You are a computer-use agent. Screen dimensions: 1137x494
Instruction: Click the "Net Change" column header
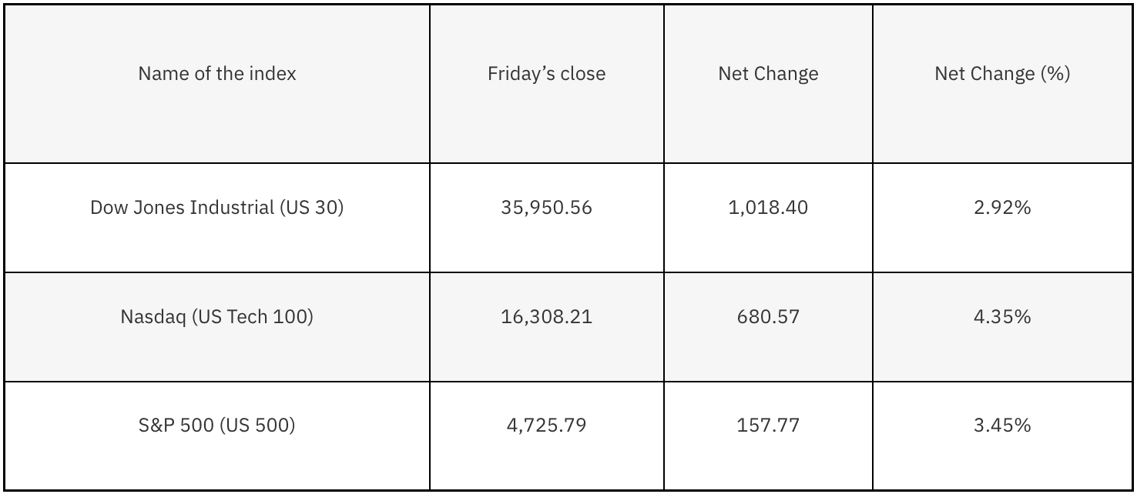coord(768,74)
